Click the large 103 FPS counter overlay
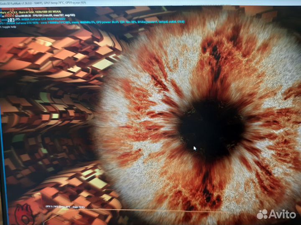The image size is (301, 225). click(11, 20)
